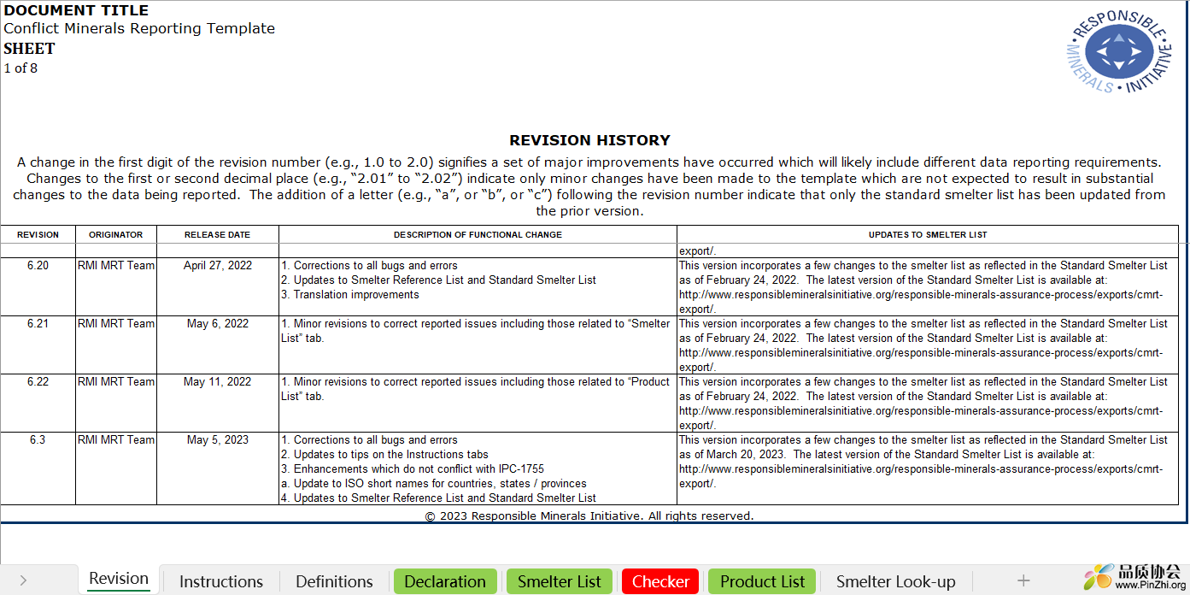Click the 6.3 description with IPC-1755 enhancements
This screenshot has height=595, width=1190.
point(478,468)
